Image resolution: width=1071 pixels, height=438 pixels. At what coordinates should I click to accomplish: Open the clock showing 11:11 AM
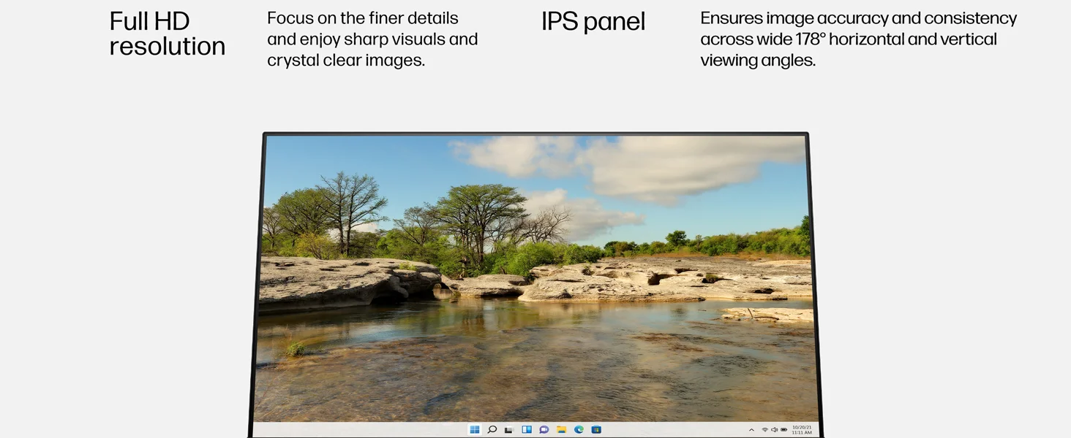(802, 430)
